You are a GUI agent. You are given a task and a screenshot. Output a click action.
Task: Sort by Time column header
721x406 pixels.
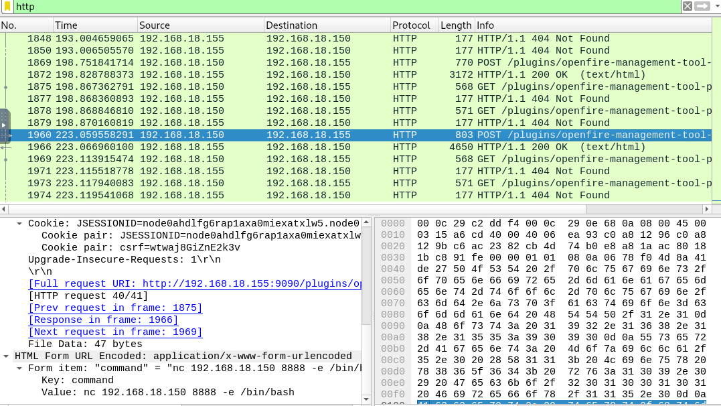pyautogui.click(x=95, y=25)
